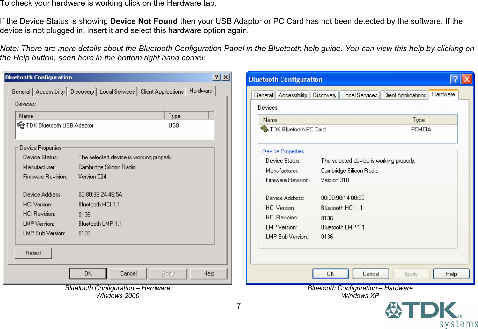Screen dimensions: 478x329
Task: Click Apply in the Windows 2000 dialog
Action: [x=168, y=273]
